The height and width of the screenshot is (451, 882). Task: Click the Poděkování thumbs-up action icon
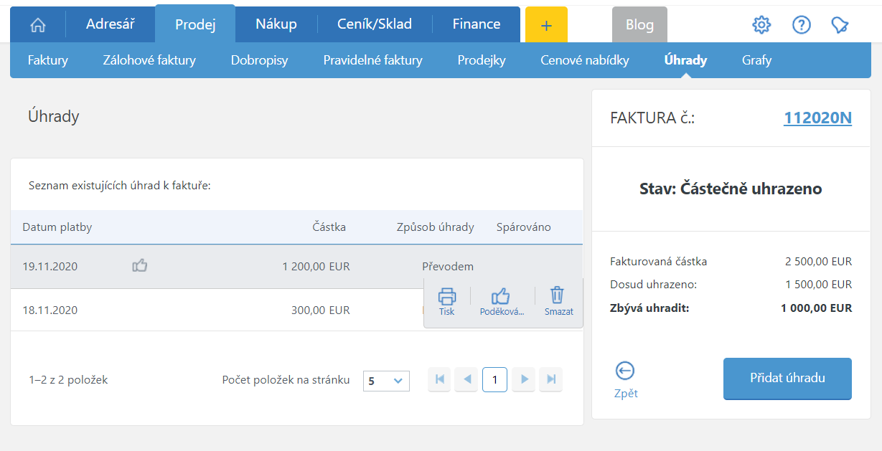[x=501, y=296]
